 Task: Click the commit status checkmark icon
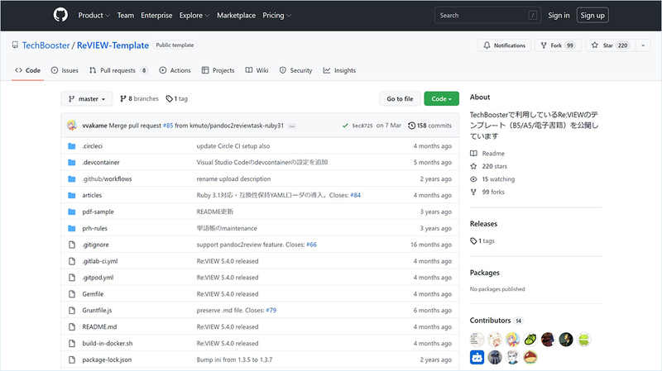tap(345, 126)
